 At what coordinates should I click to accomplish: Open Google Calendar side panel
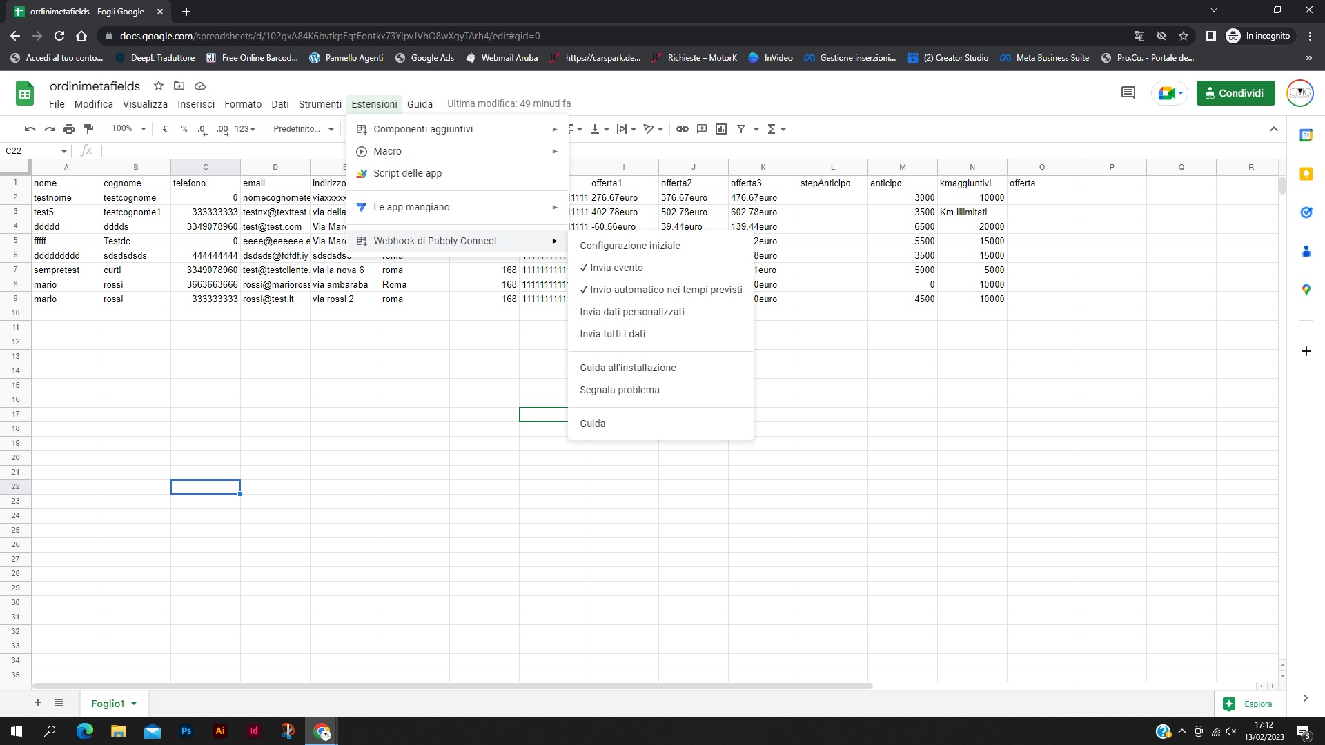[x=1306, y=135]
